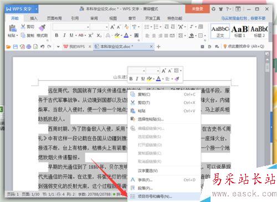The image size is (277, 202).
Task: Toggle Underline in the ribbon
Action: pos(71,35)
